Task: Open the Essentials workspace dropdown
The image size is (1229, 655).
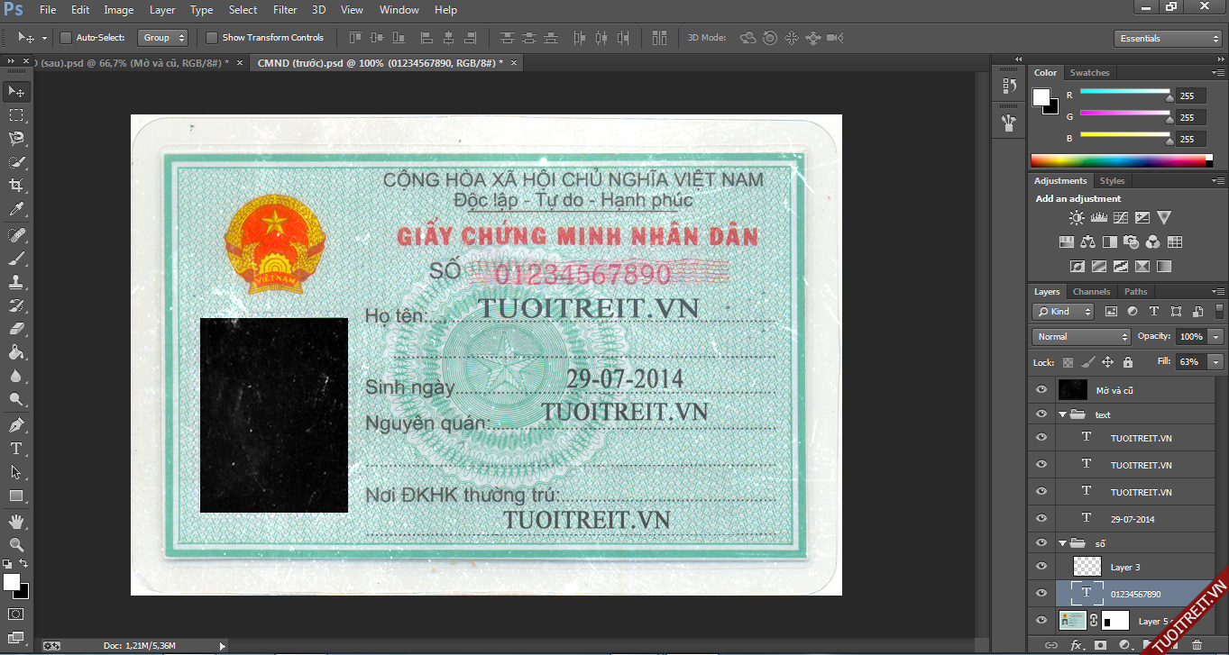Action: coord(1167,39)
